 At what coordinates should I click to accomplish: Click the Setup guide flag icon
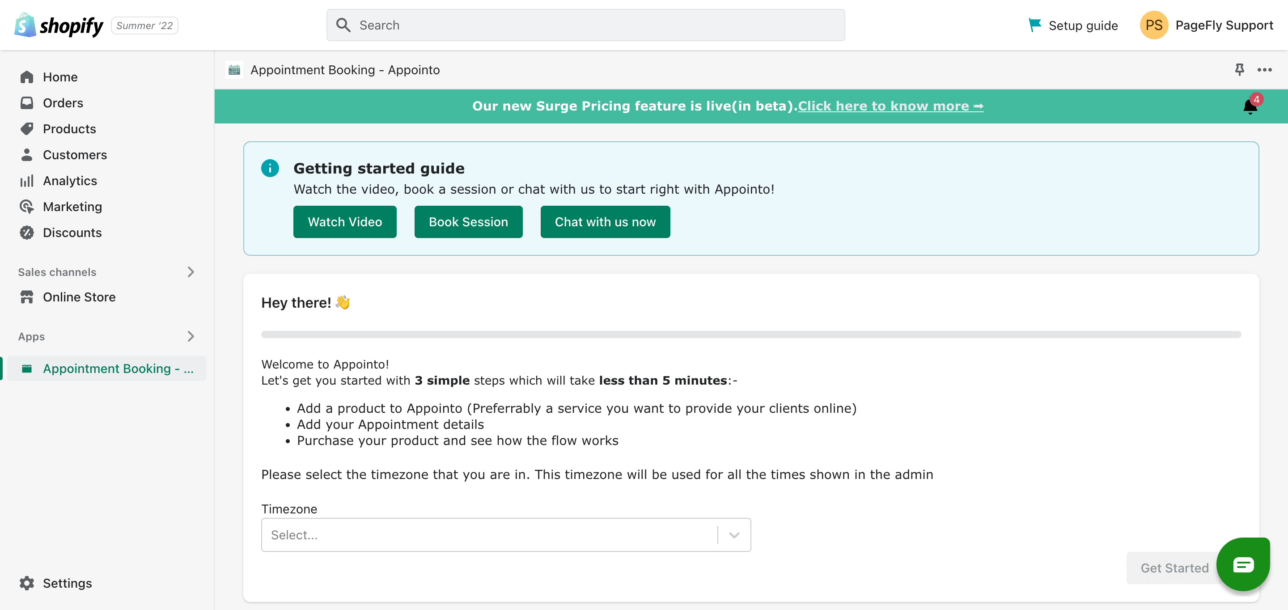click(1034, 25)
